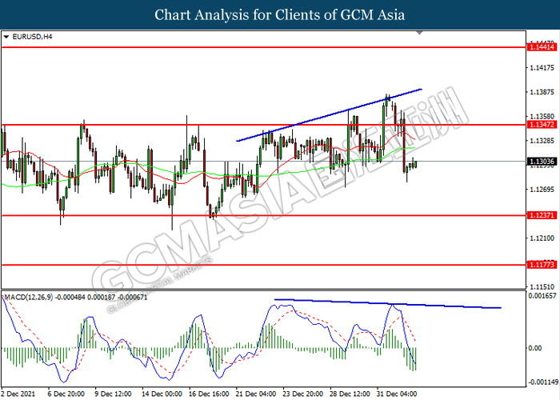This screenshot has width=560, height=400.
Task: Open the EURUSD,H4 chart dropdown arrow
Action: point(6,37)
